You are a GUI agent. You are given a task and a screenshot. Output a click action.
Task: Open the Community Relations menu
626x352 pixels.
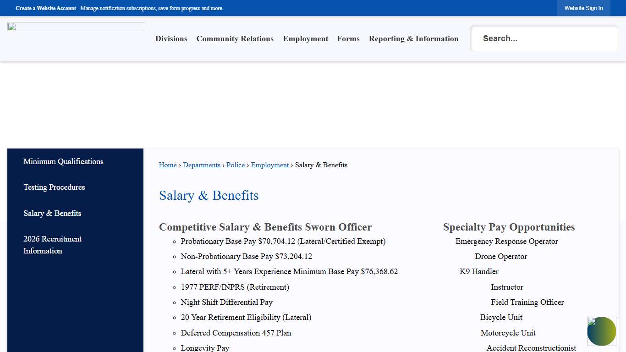pos(235,38)
